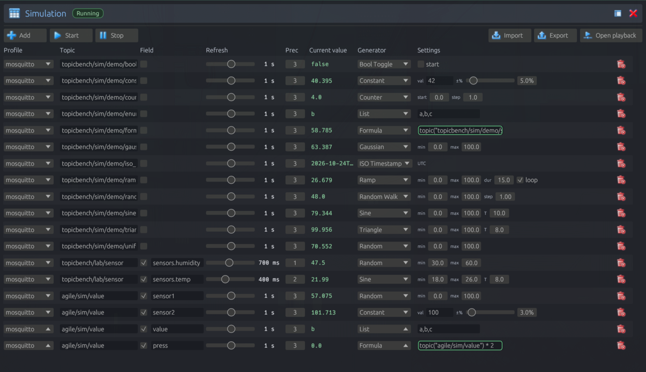Image resolution: width=646 pixels, height=372 pixels.
Task: Click the window layout toggle icon
Action: (x=618, y=14)
